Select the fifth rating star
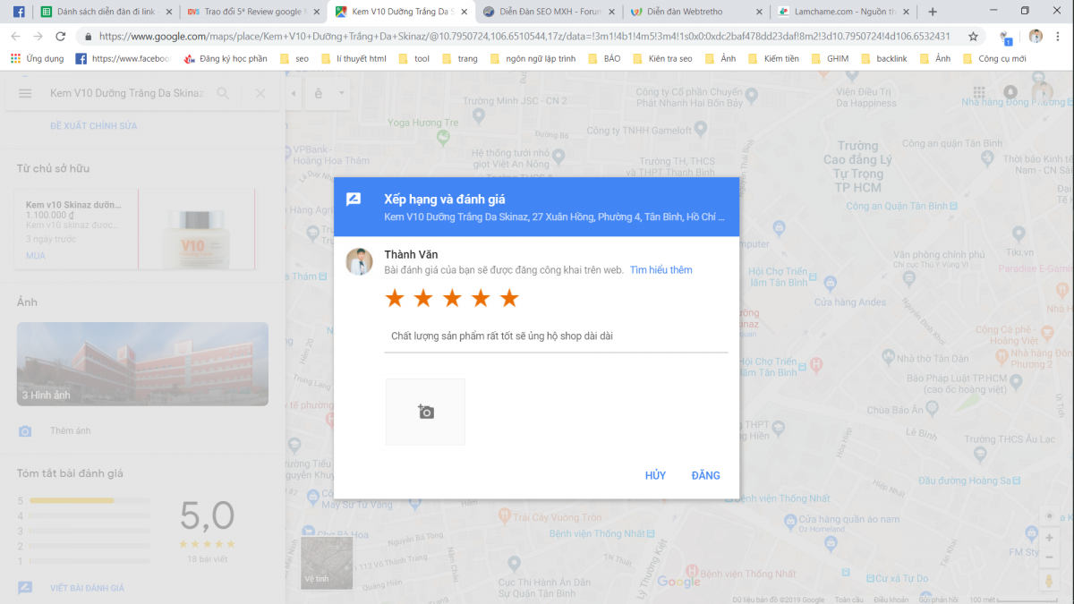The height and width of the screenshot is (604, 1074). [509, 298]
